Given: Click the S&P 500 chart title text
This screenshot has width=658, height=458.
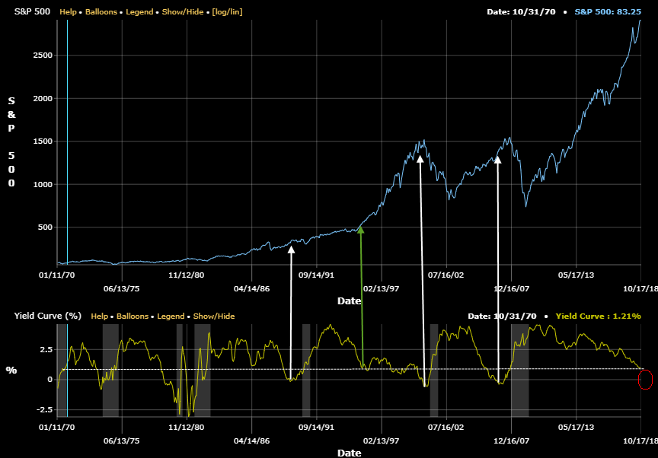Looking at the screenshot, I should (x=33, y=12).
